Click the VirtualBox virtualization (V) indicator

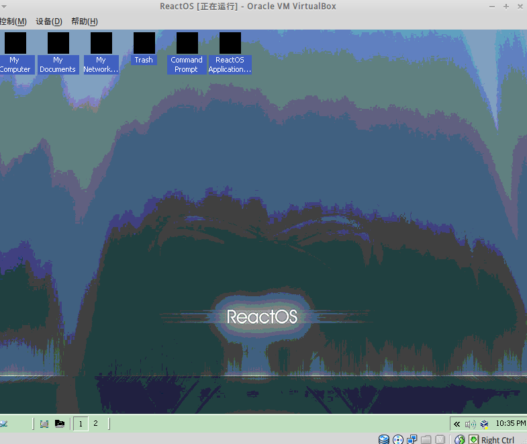tap(440, 439)
